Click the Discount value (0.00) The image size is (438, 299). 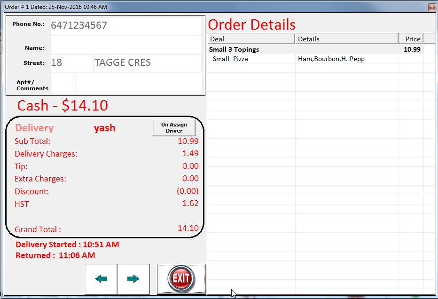(188, 191)
